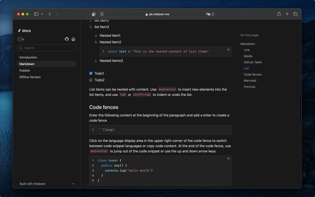Jump to the Formula section
This screenshot has width=315, height=197.
click(249, 87)
